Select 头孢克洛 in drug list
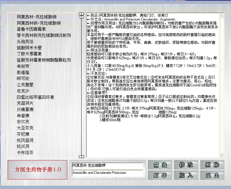 pyautogui.click(x=25, y=42)
